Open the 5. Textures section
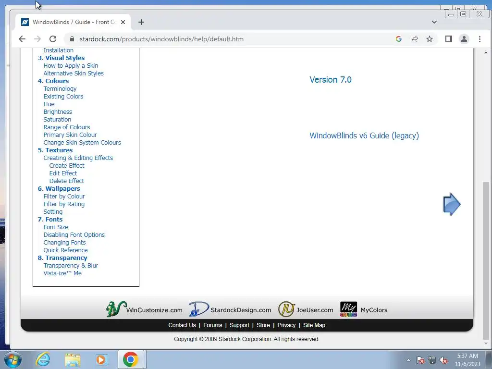492x369 pixels. pyautogui.click(x=55, y=150)
